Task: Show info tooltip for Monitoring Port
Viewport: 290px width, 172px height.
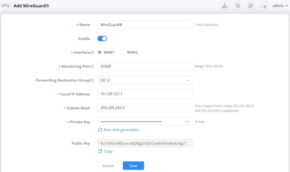Action: [x=92, y=66]
